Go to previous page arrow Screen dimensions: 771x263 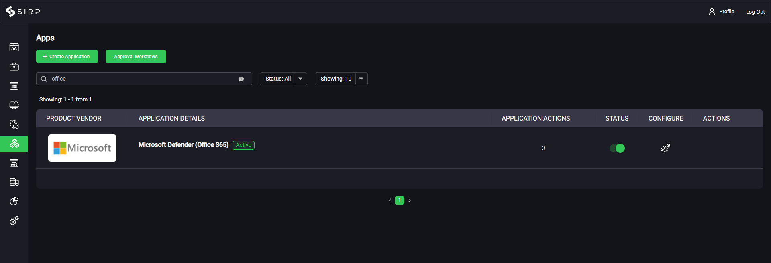[390, 200]
